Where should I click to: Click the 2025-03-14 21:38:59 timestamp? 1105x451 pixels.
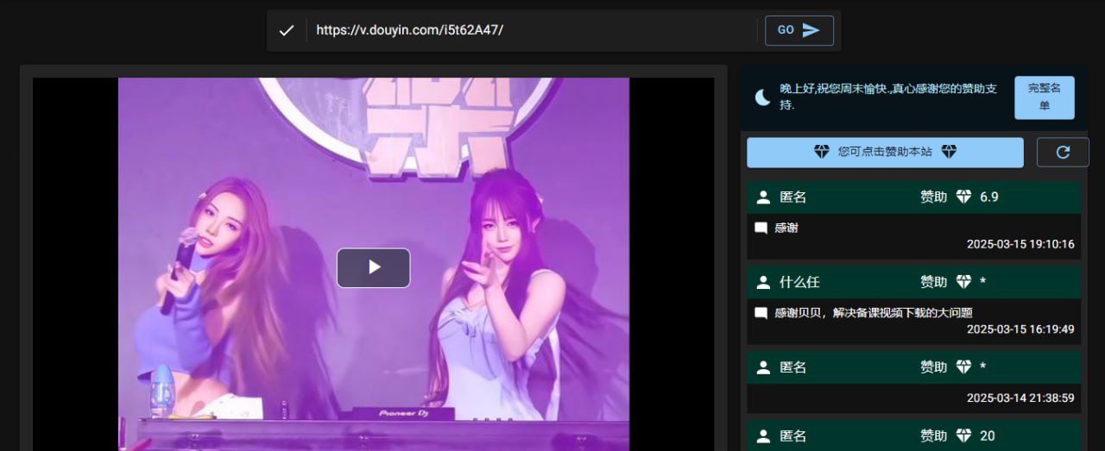tap(1020, 398)
